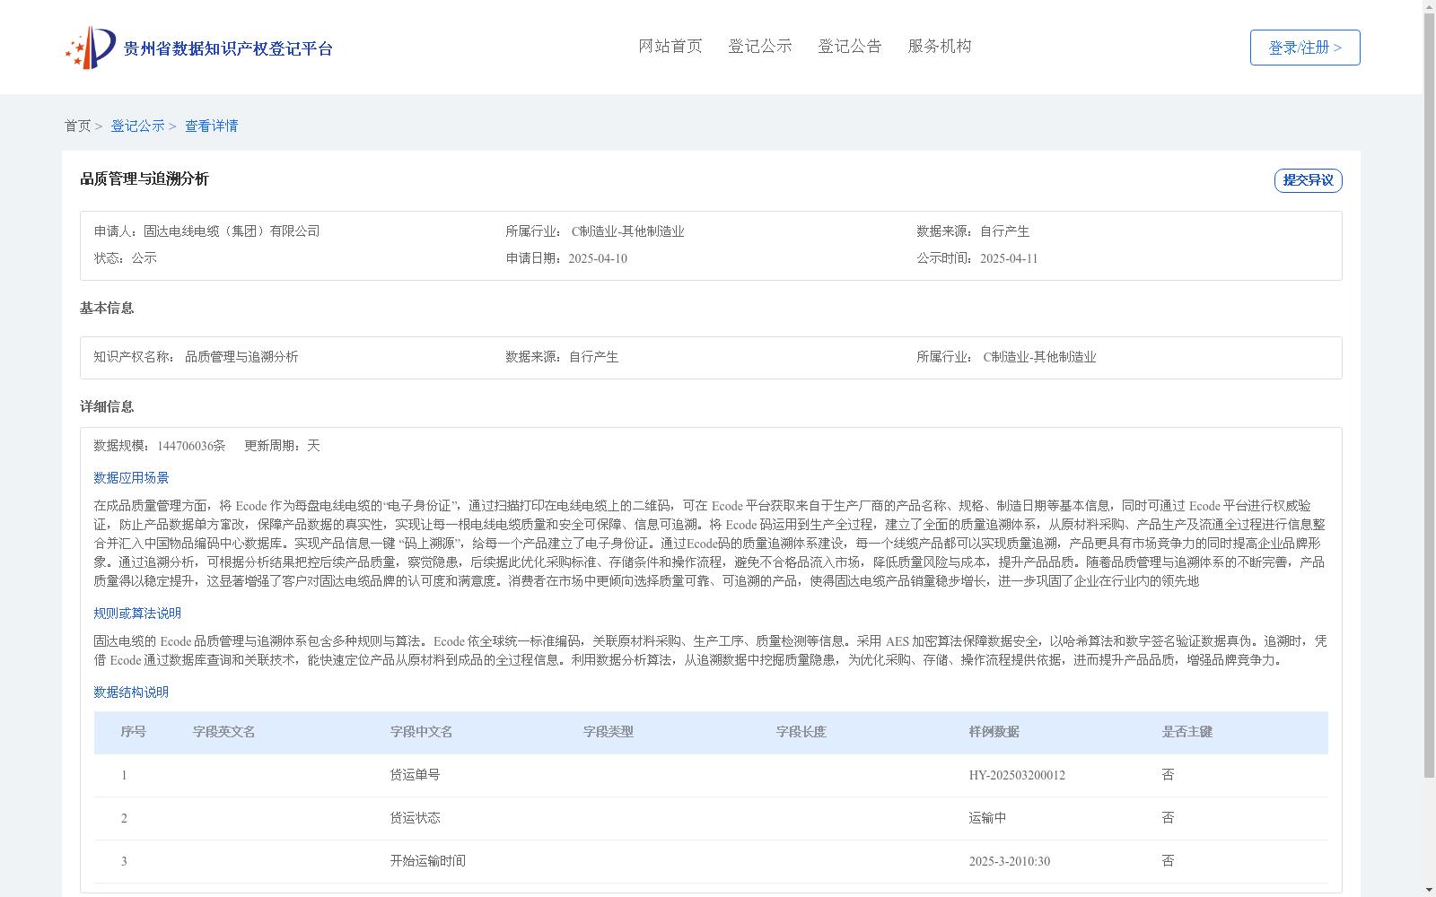This screenshot has width=1436, height=897.
Task: Click the 贵州省数据知识产权登记平台 title
Action: (x=228, y=48)
